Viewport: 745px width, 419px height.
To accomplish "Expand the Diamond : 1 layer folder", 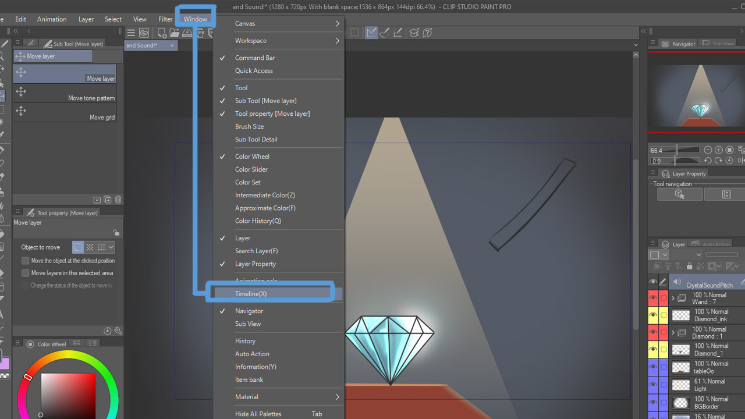I will [673, 333].
